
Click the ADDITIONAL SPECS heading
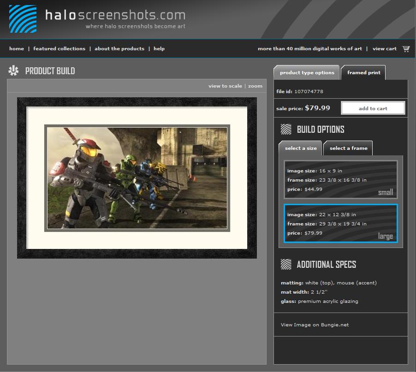(x=327, y=264)
